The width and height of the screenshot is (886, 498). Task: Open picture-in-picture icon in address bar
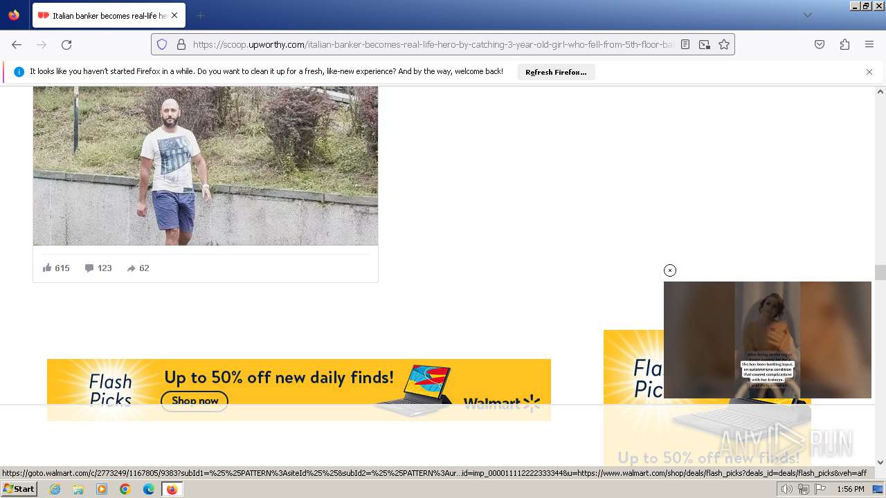pos(705,44)
